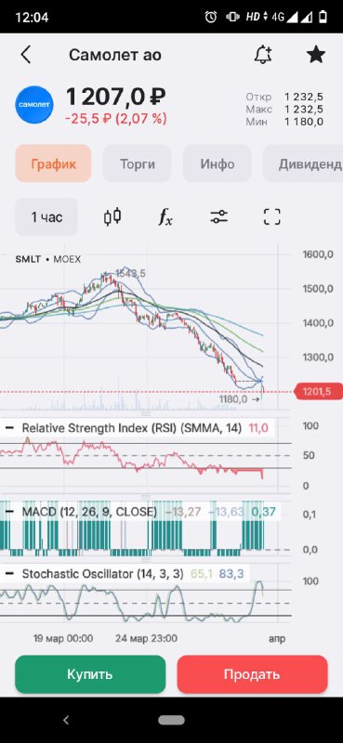Tap the green Купить button

pos(90,674)
